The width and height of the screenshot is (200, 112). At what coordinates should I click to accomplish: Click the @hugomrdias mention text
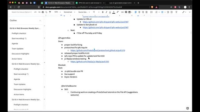point(64,38)
